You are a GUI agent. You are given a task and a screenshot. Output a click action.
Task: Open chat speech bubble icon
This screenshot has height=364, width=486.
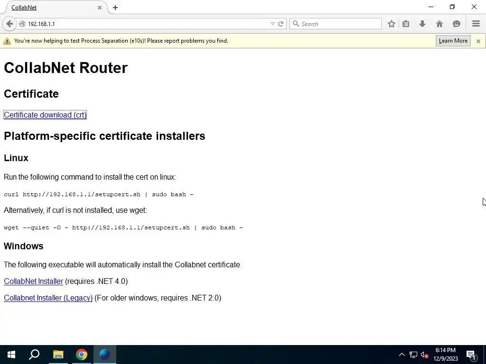tap(456, 24)
